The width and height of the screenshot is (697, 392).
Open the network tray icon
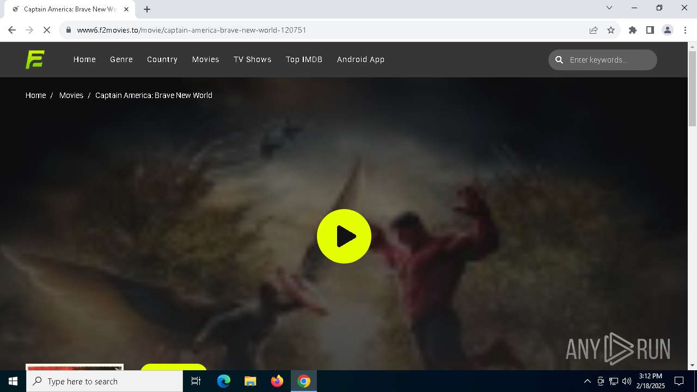point(614,381)
